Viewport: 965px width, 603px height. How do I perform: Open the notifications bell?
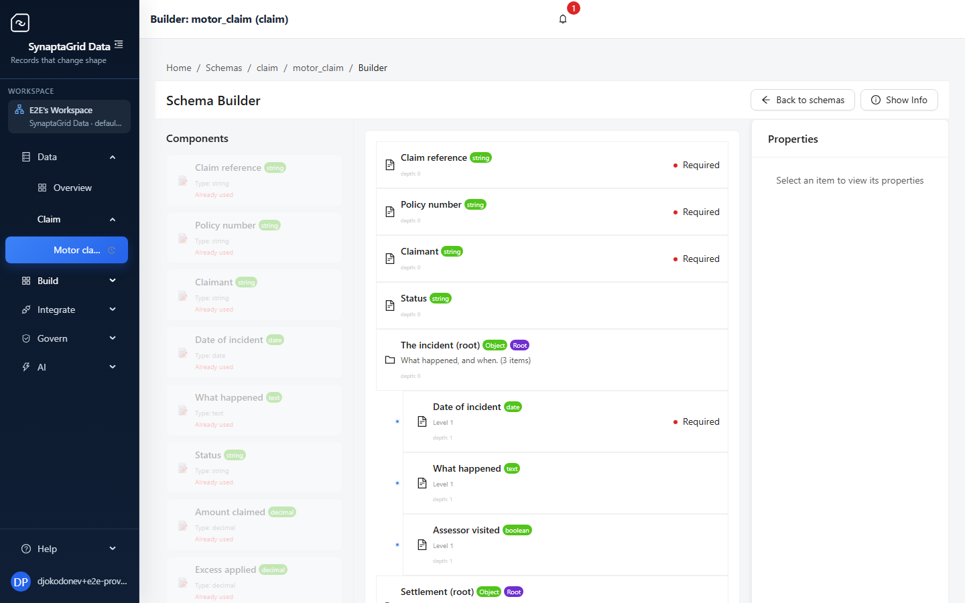pos(563,19)
